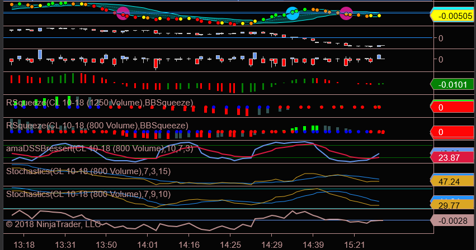
Task: Click the 29.77 Stochastics value marker
Action: point(453,205)
